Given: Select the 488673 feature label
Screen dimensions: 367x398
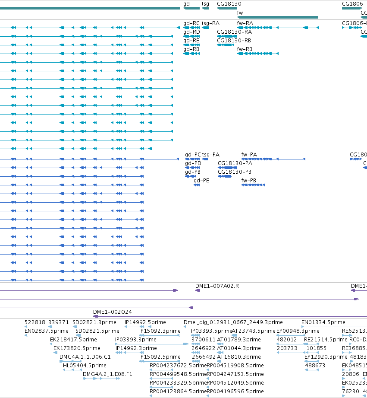Looking at the screenshot, I should coord(315,366).
